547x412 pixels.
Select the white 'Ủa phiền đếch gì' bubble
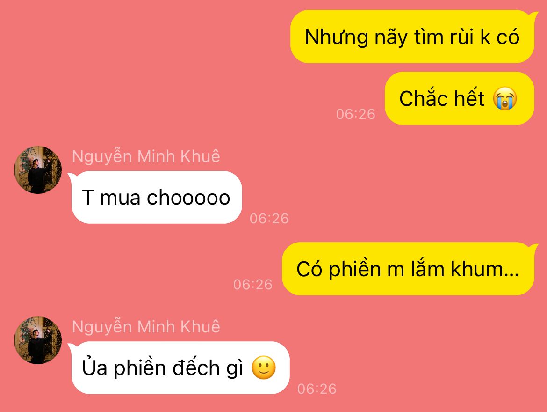(181, 368)
